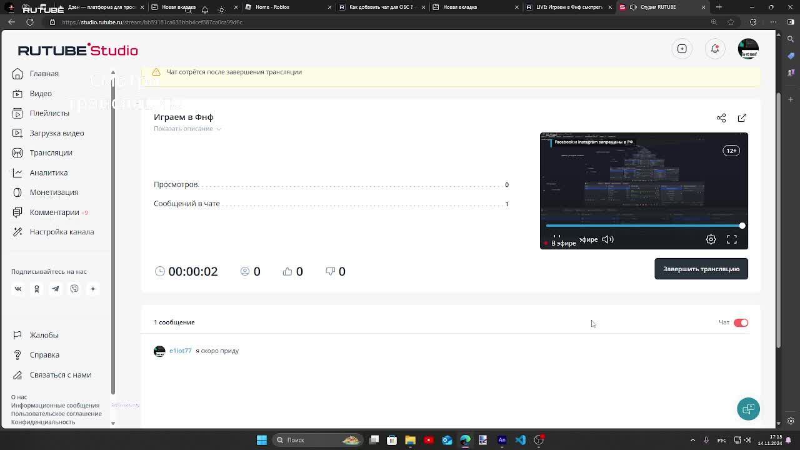Open player settings gear

(711, 239)
